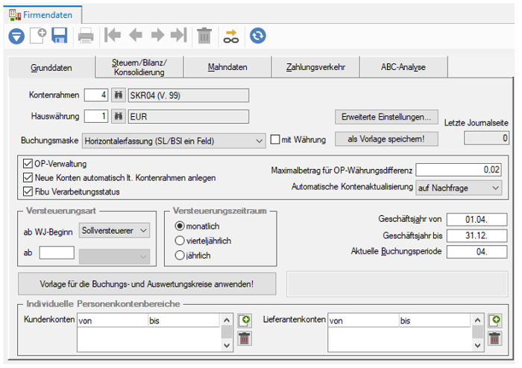
Task: Save with the floppy disk icon
Action: pos(60,36)
